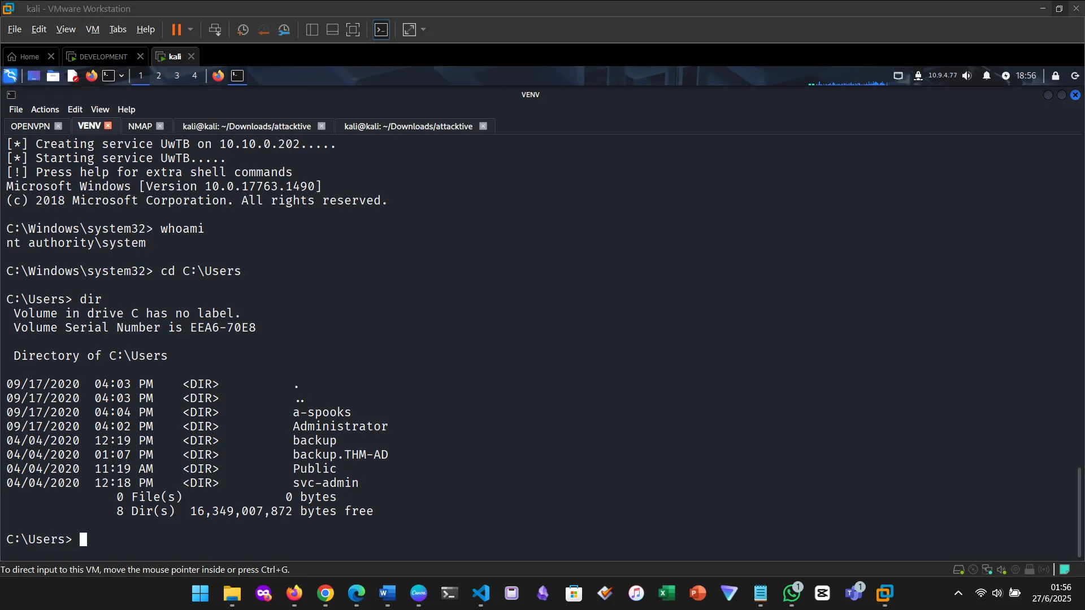Toggle the library sidebar visibility
Screen dimensions: 1085x610
click(311, 29)
